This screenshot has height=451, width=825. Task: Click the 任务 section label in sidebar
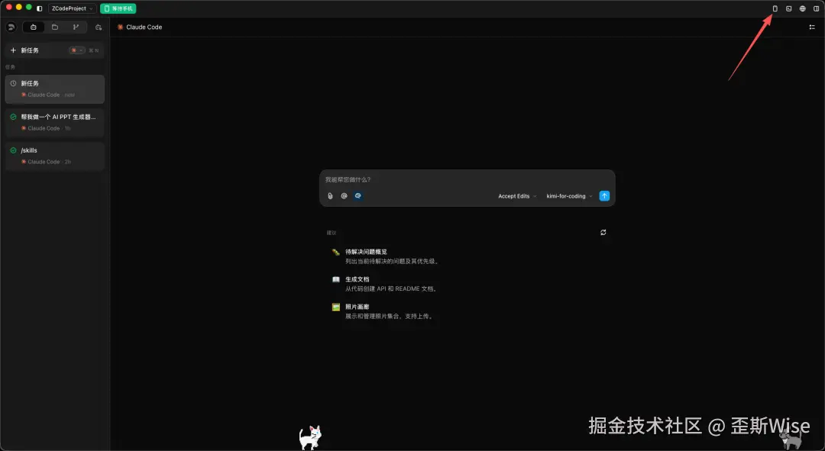10,67
